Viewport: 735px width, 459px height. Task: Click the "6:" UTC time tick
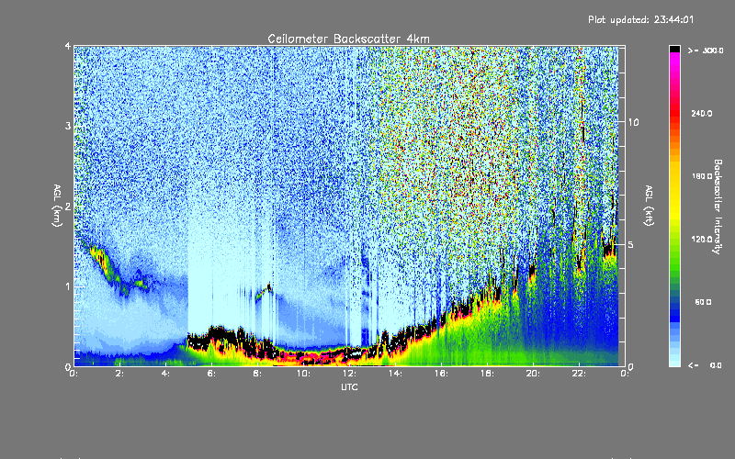click(212, 374)
